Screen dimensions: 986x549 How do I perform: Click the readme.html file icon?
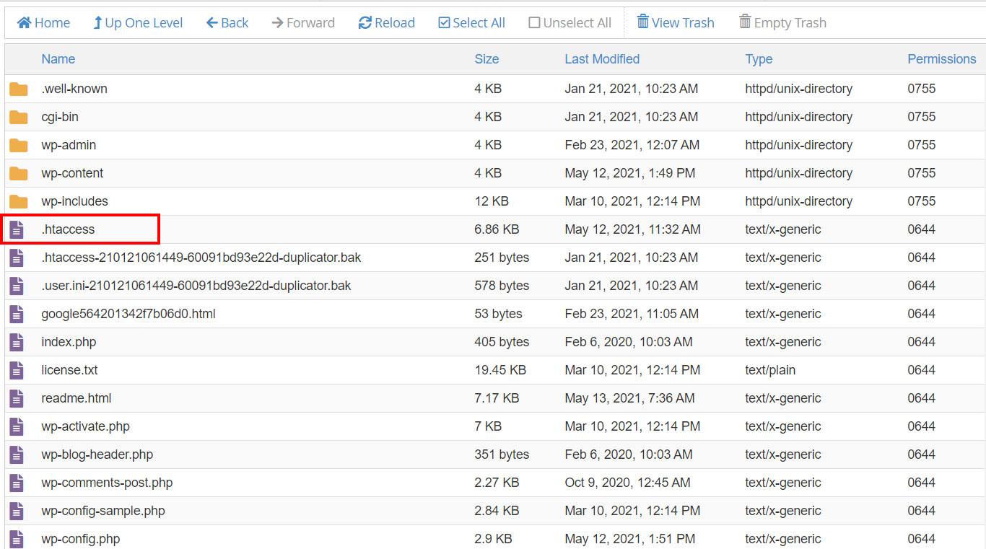coord(17,399)
